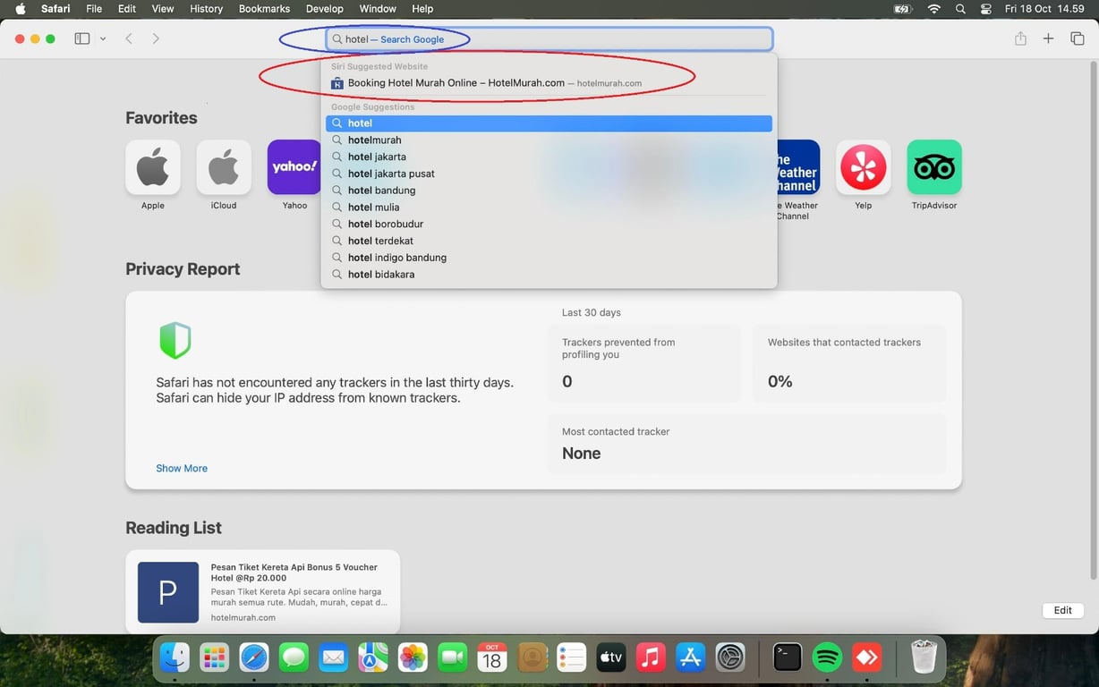
Task: Select the "hotel mulia" suggestion
Action: point(549,208)
